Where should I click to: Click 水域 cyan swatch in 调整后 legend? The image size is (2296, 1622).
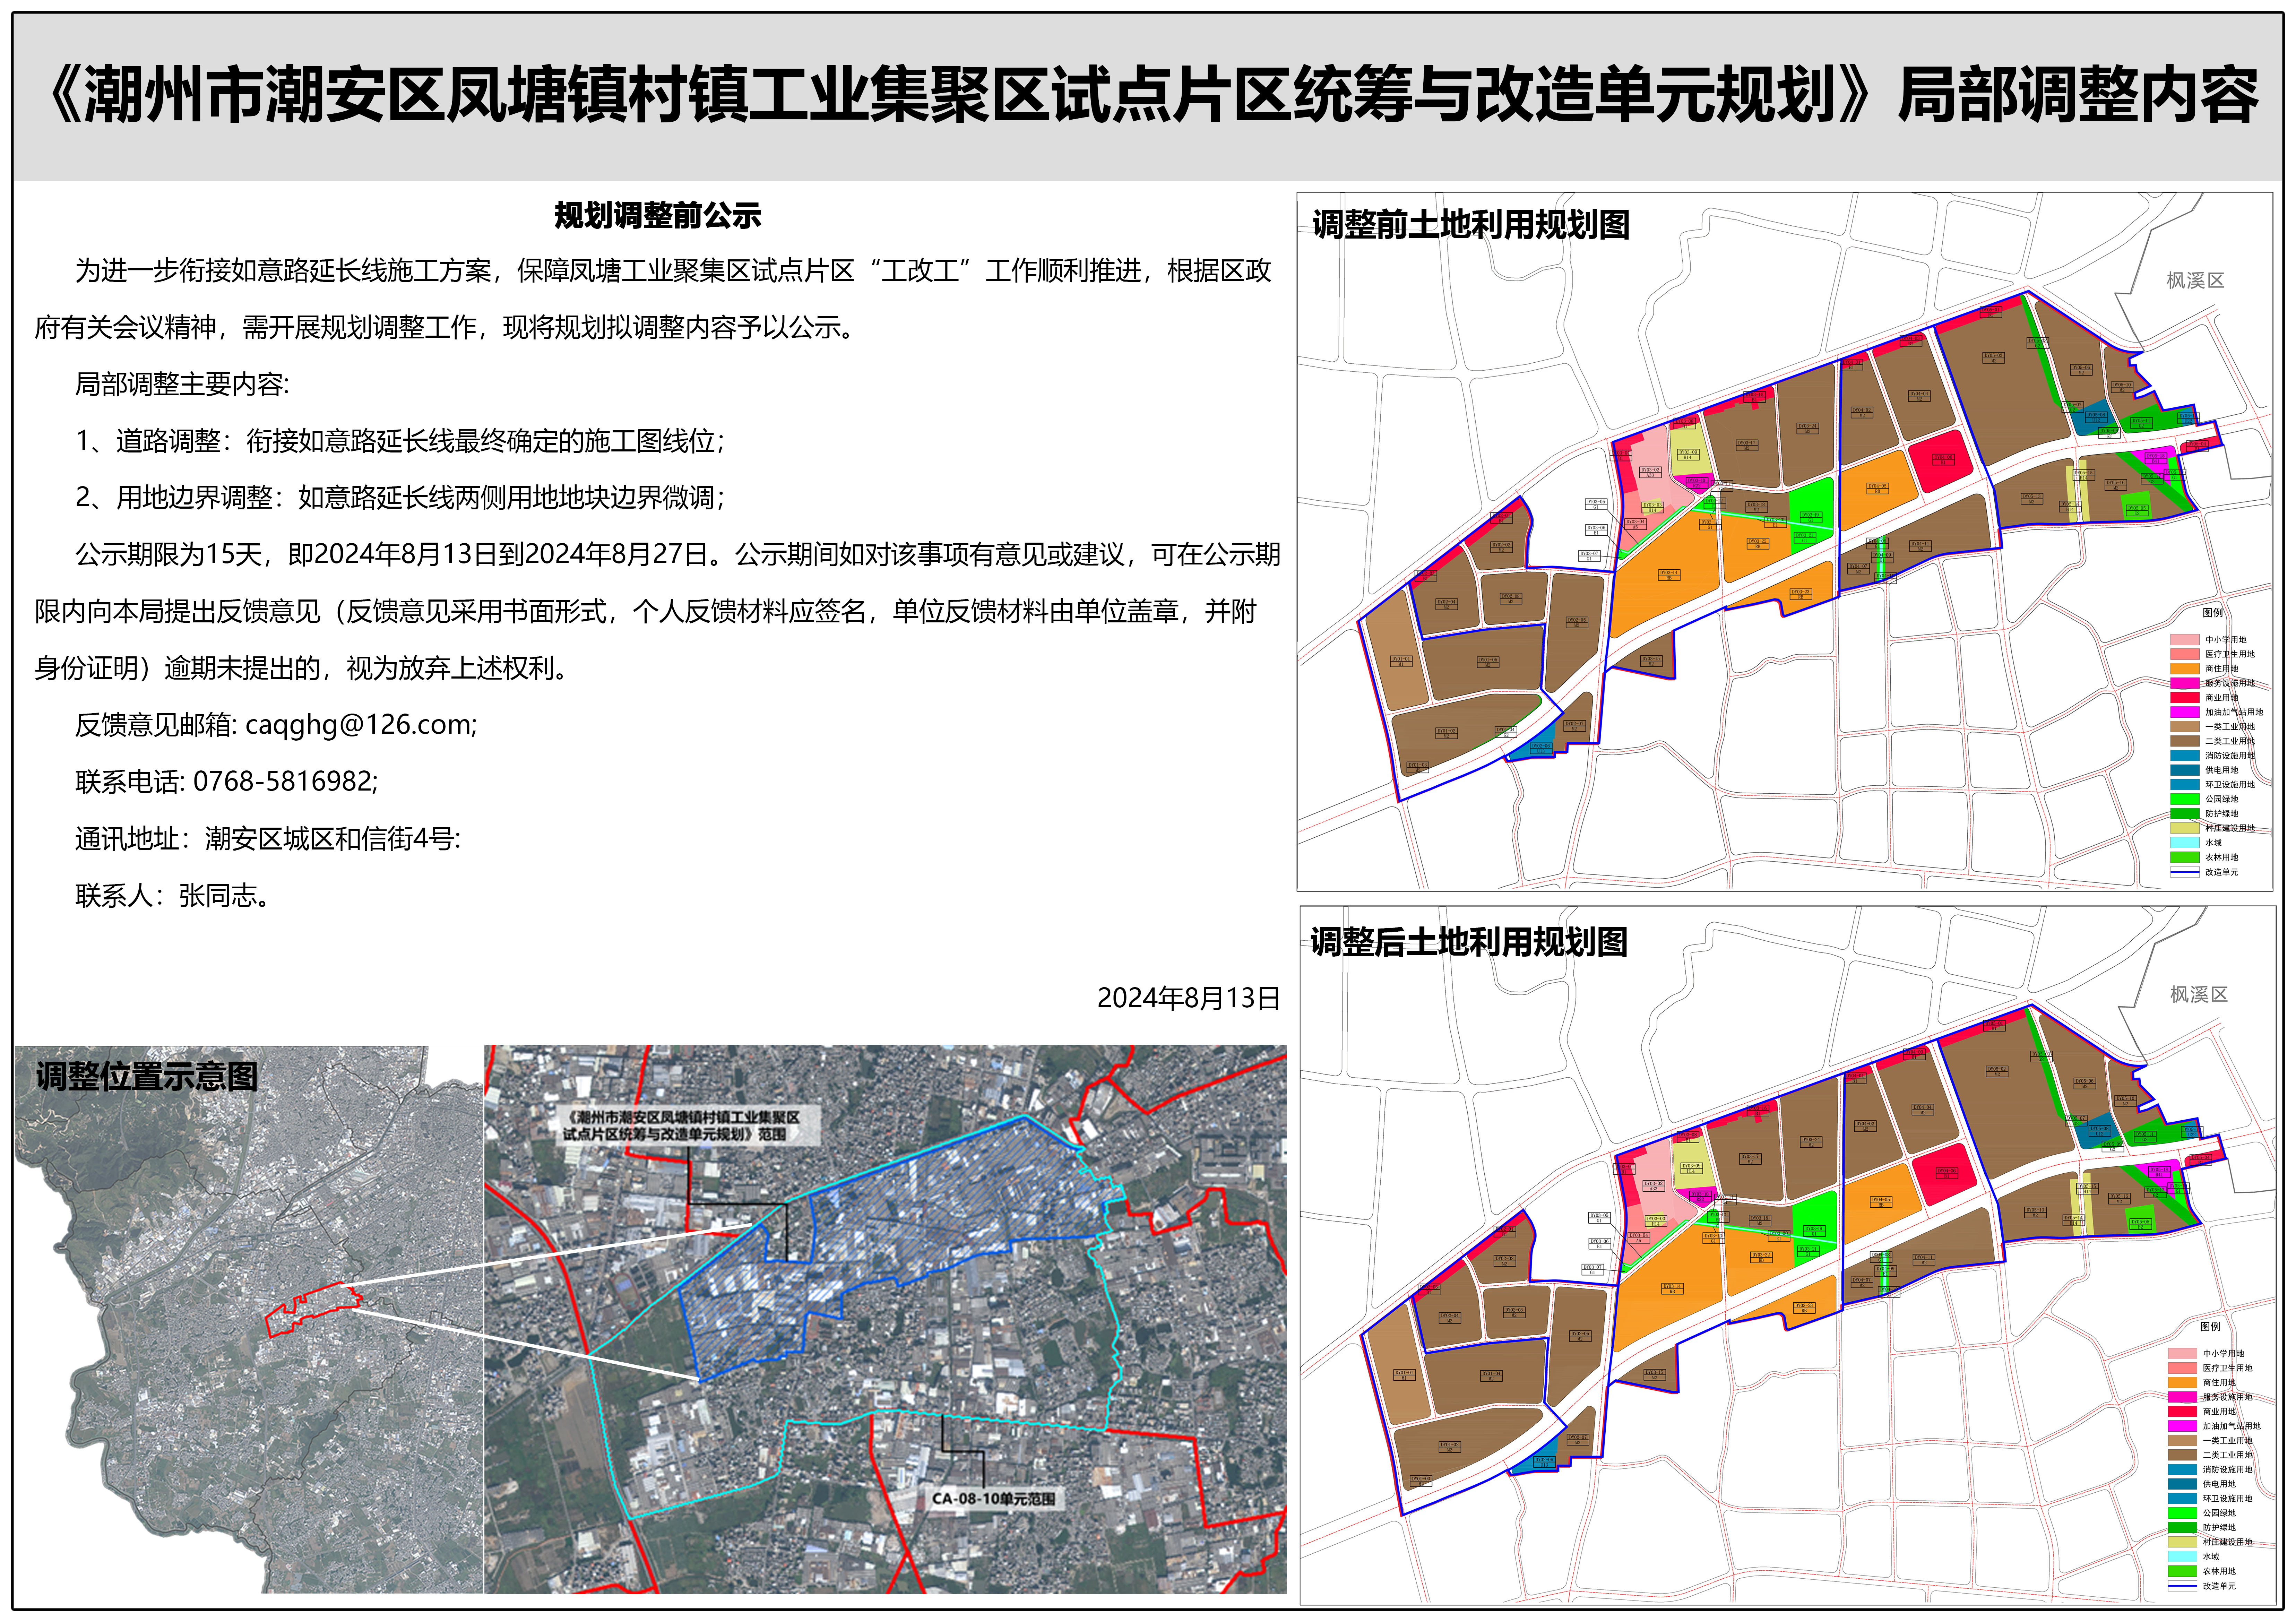(2183, 1557)
